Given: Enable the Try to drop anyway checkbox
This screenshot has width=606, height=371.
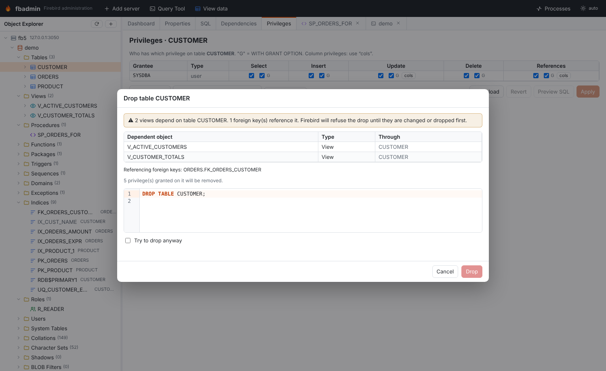Looking at the screenshot, I should click(x=128, y=241).
